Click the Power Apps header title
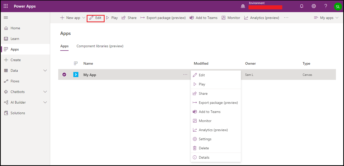The image size is (344, 166). point(25,6)
